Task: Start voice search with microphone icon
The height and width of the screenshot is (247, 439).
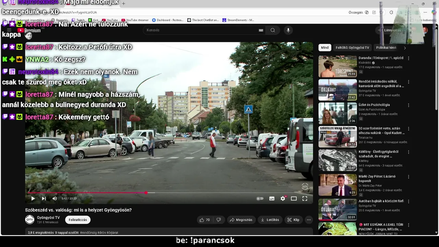Action: pos(288,30)
